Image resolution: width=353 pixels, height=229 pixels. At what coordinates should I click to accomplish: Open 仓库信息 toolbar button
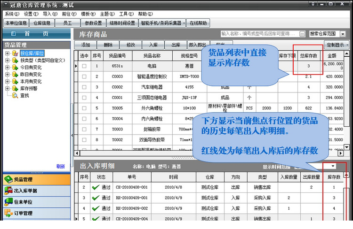click(42, 23)
